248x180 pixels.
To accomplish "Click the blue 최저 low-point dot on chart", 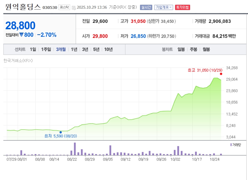I will (x=61, y=132).
